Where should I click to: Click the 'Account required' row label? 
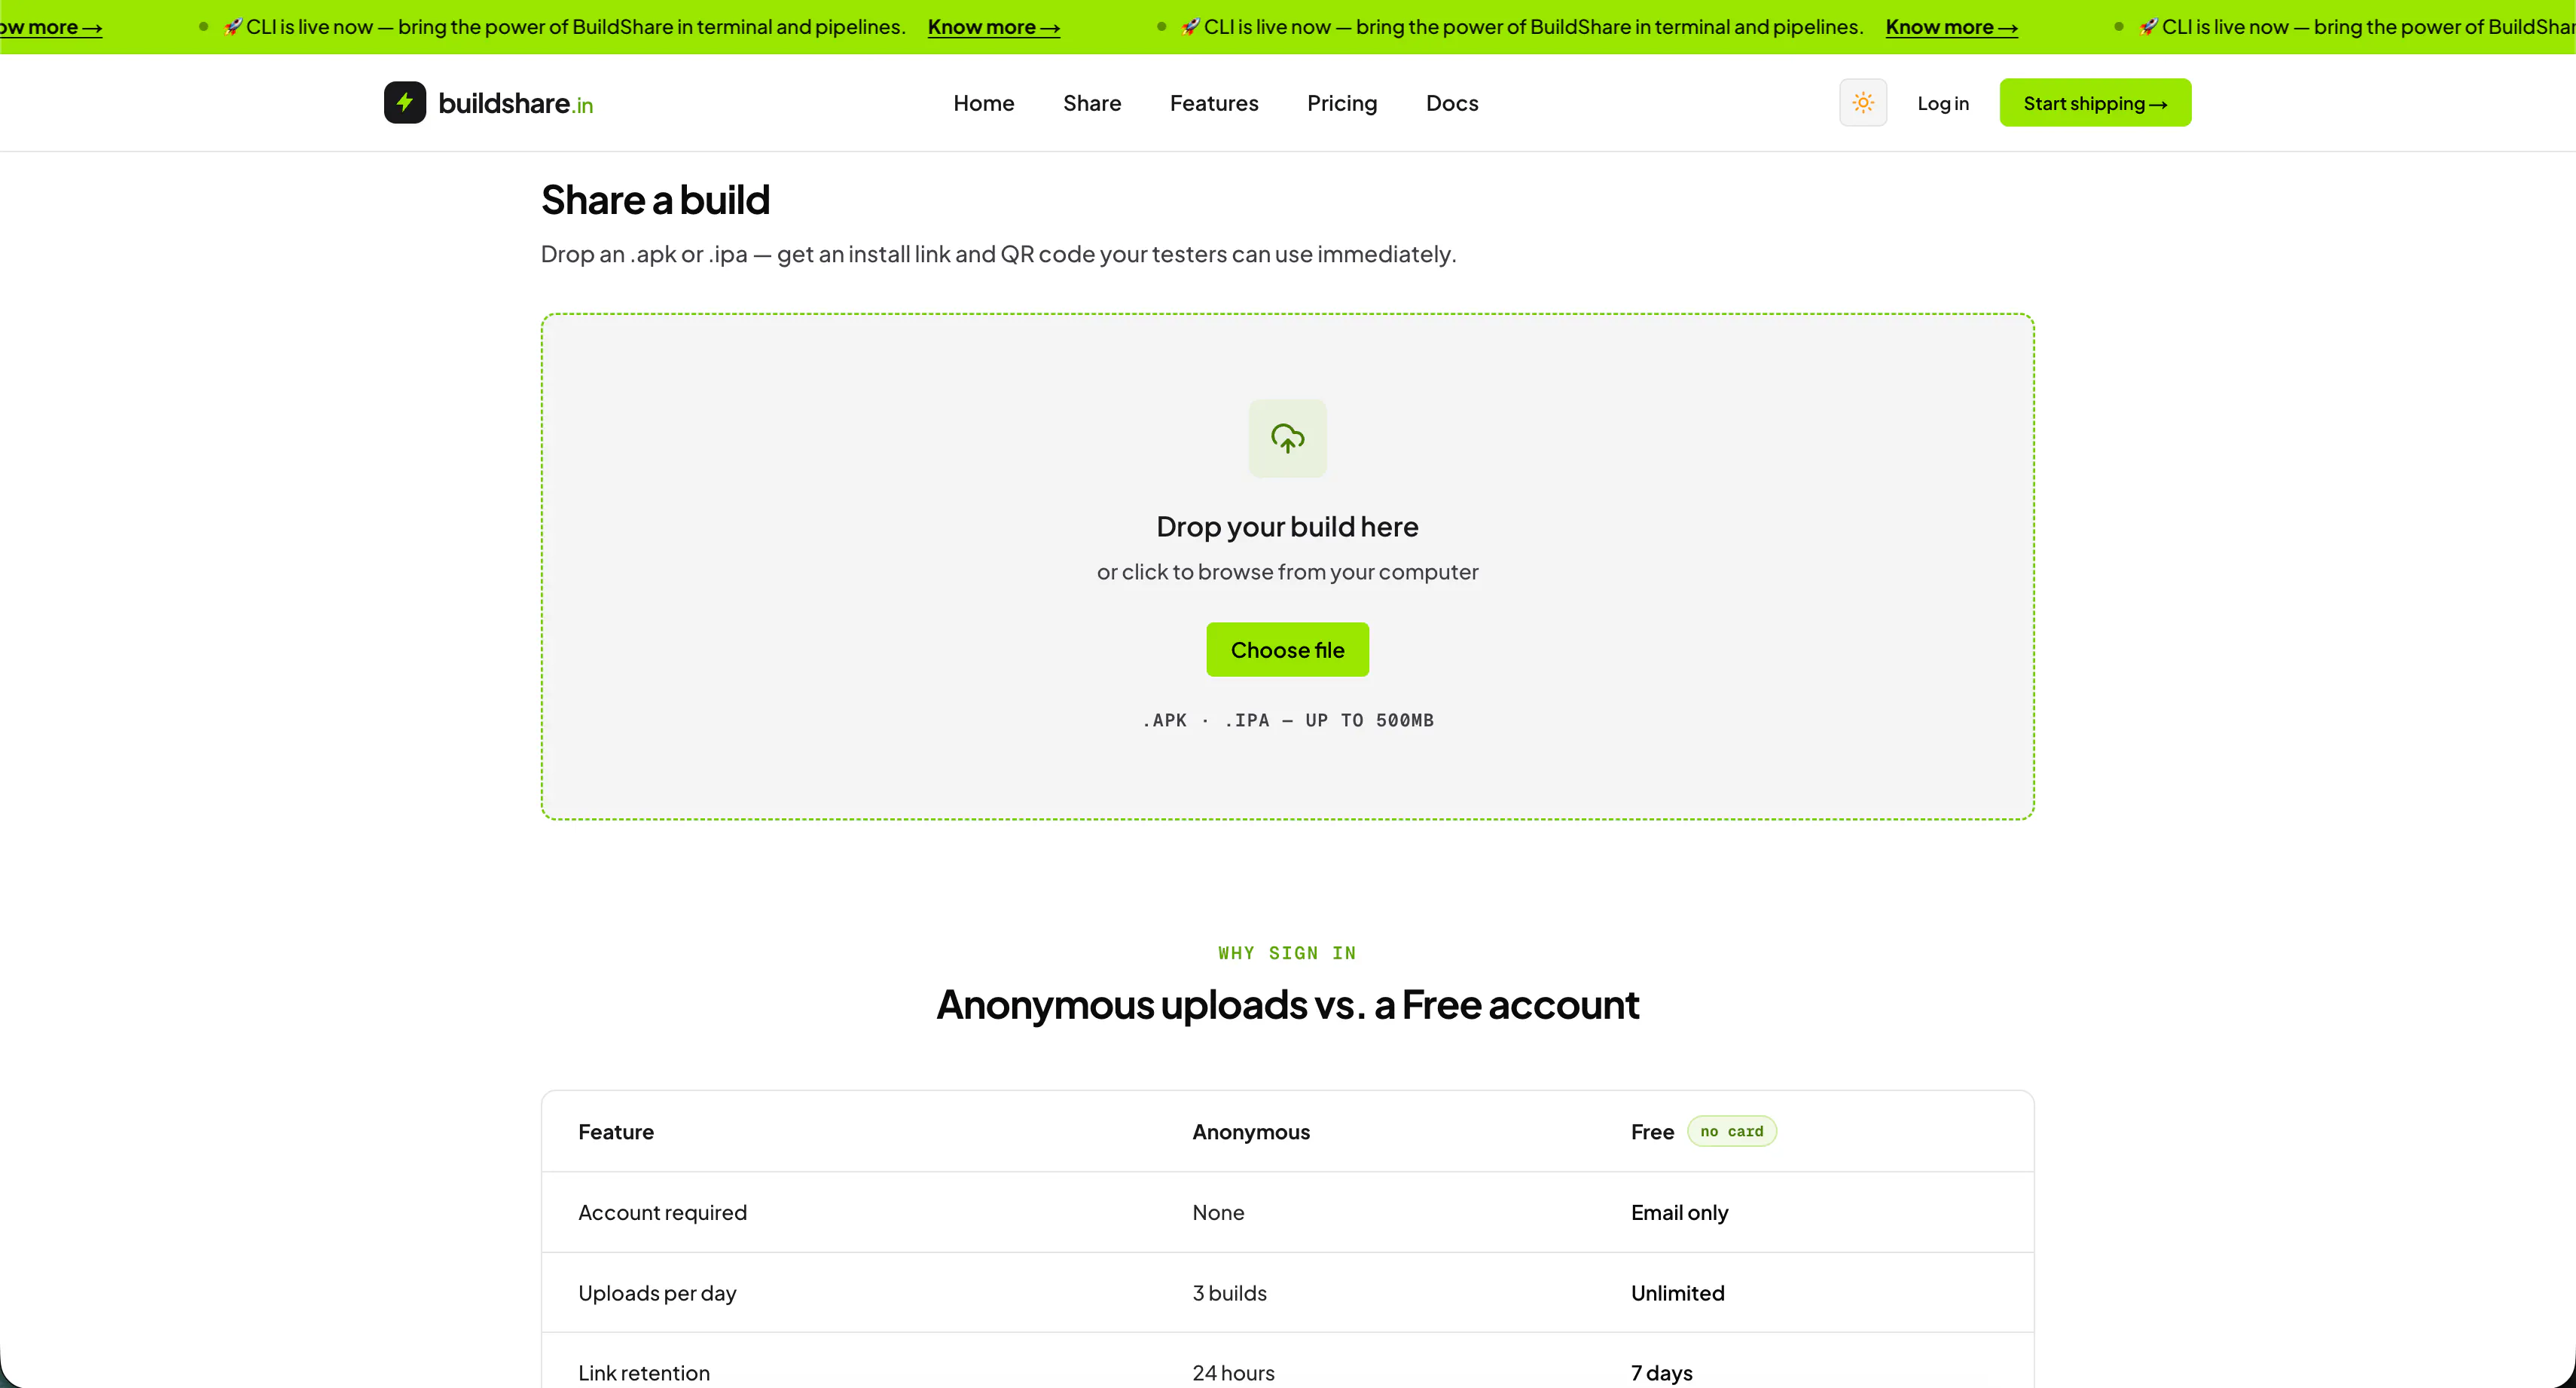pyautogui.click(x=662, y=1213)
